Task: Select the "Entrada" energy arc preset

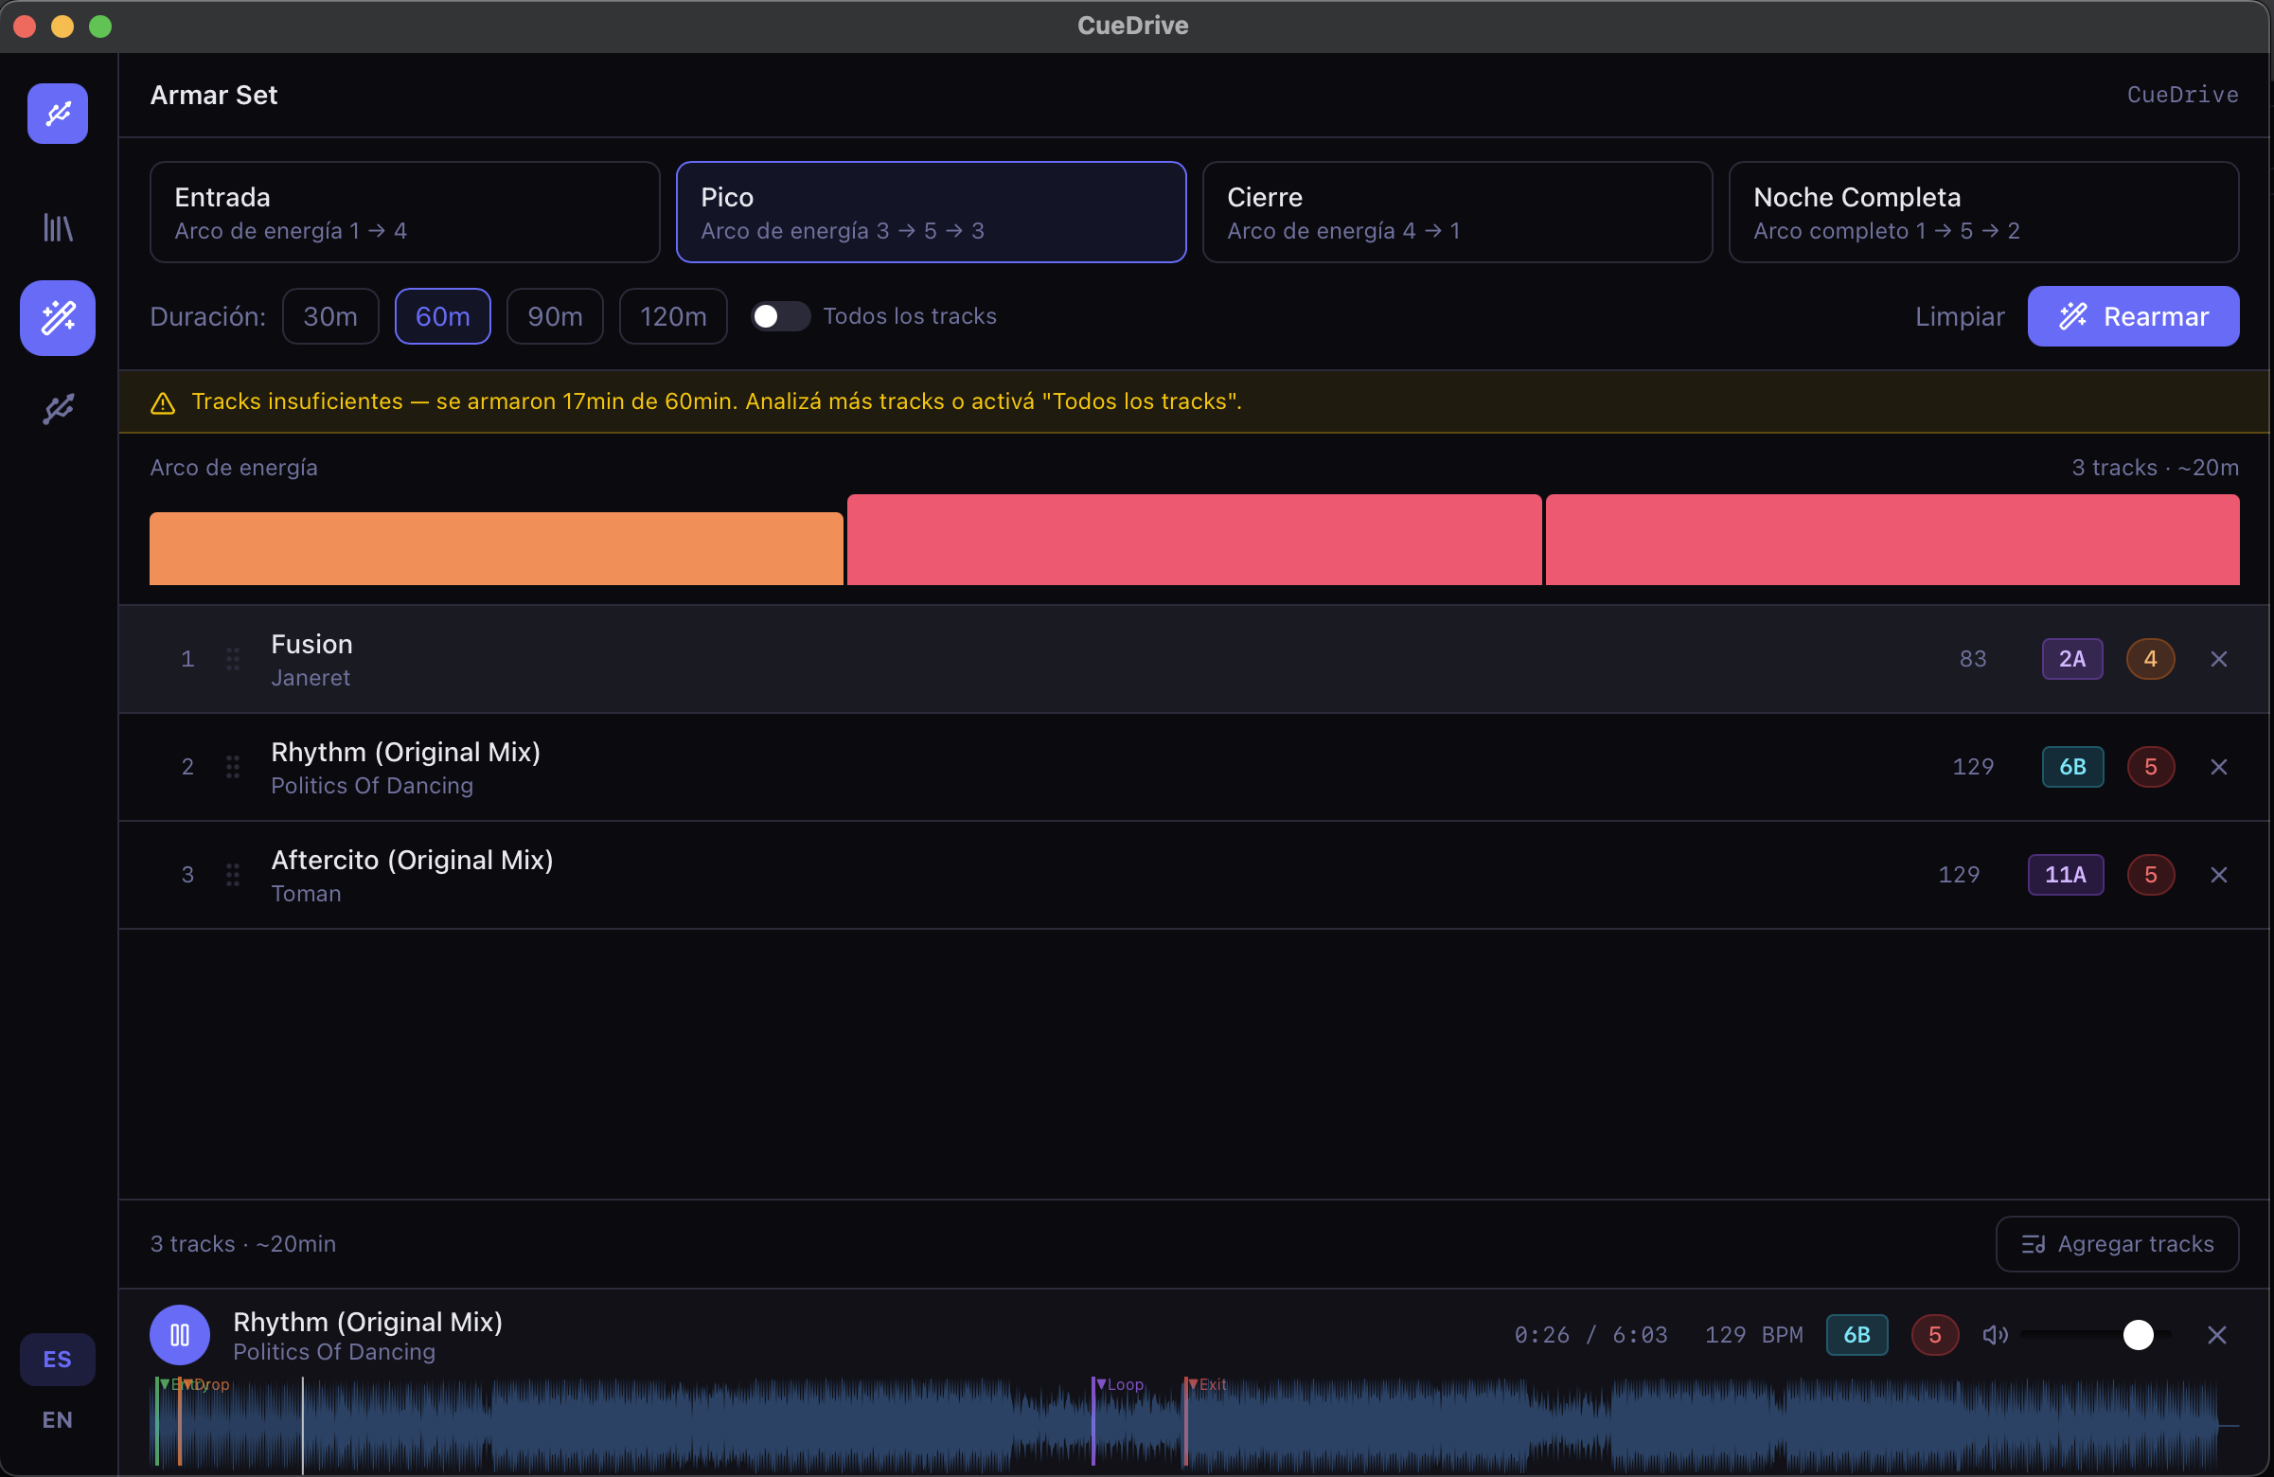Action: (x=404, y=212)
